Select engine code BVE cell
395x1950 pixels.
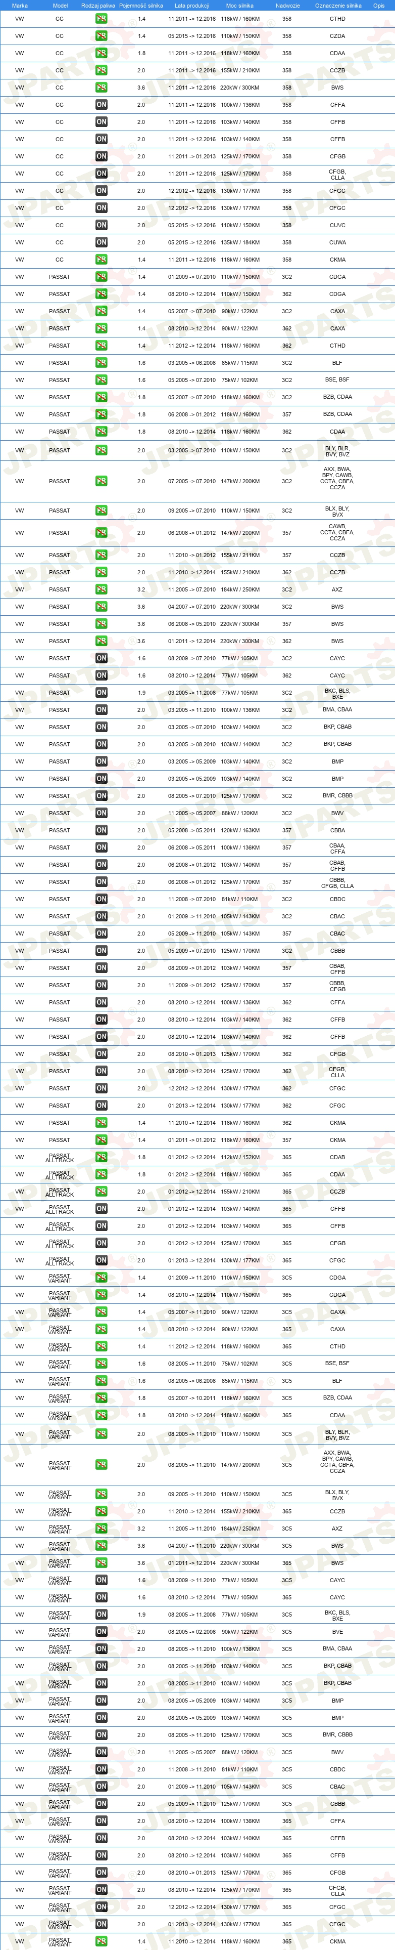[337, 1632]
